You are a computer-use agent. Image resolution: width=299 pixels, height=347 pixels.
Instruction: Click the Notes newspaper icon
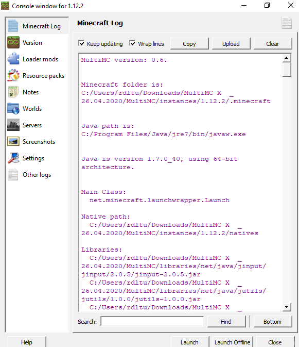point(13,92)
